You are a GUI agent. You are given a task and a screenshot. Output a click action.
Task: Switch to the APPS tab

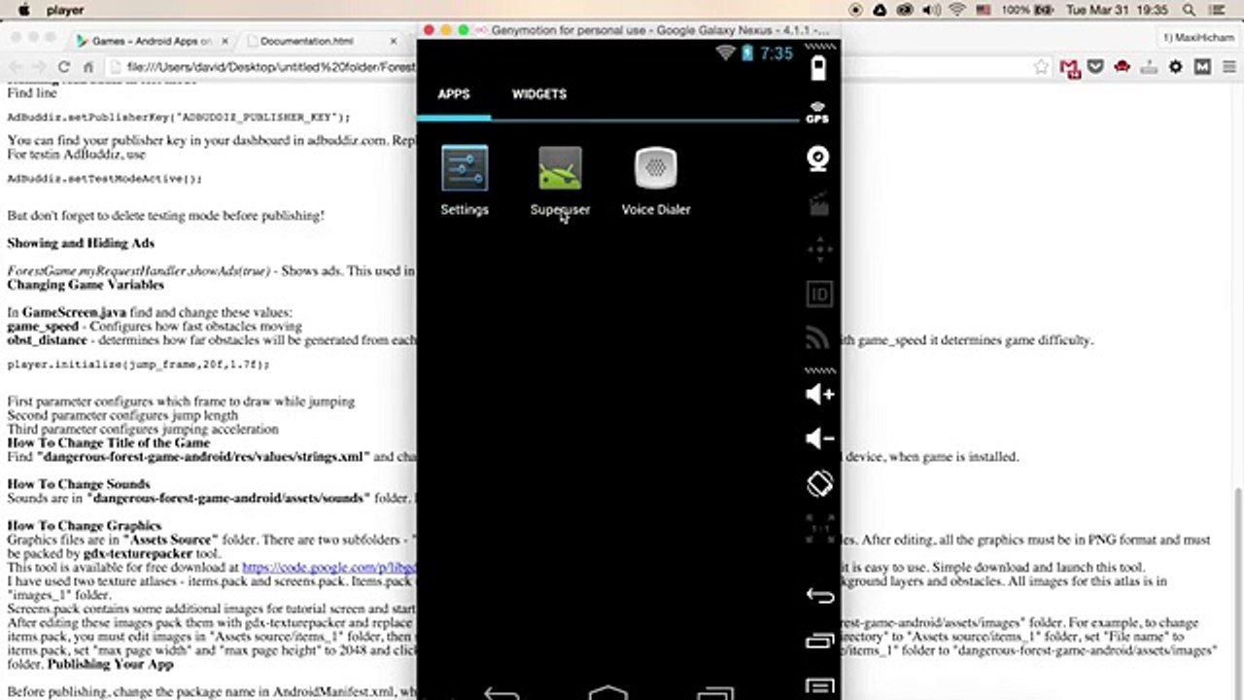pos(454,94)
